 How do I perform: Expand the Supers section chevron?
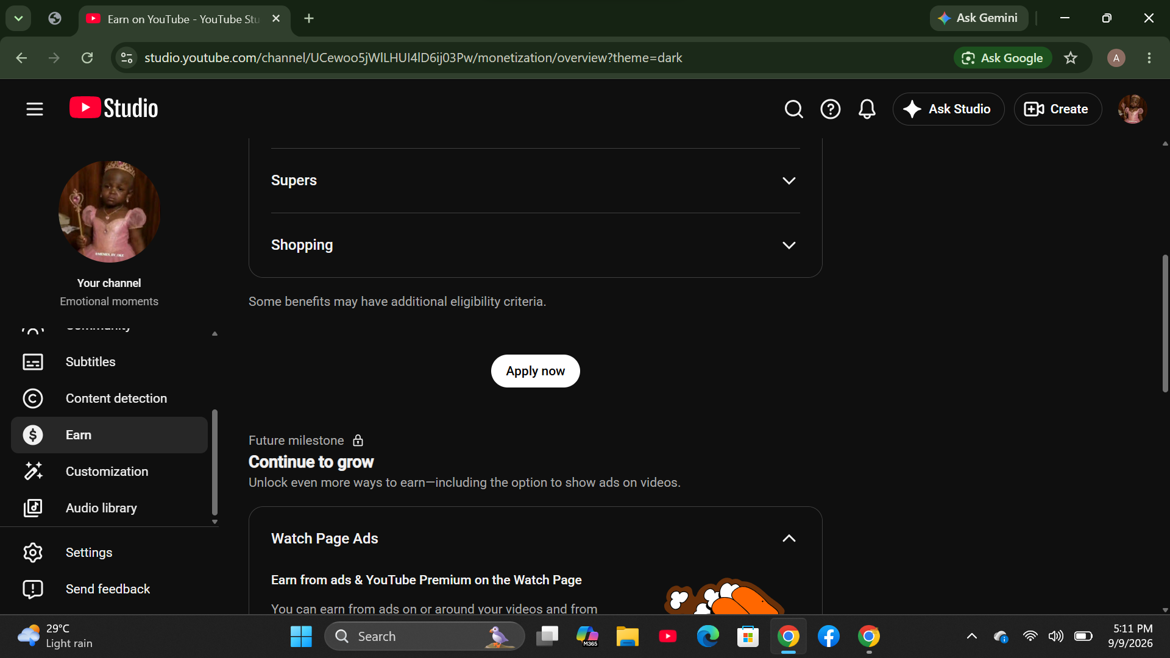[x=789, y=181]
